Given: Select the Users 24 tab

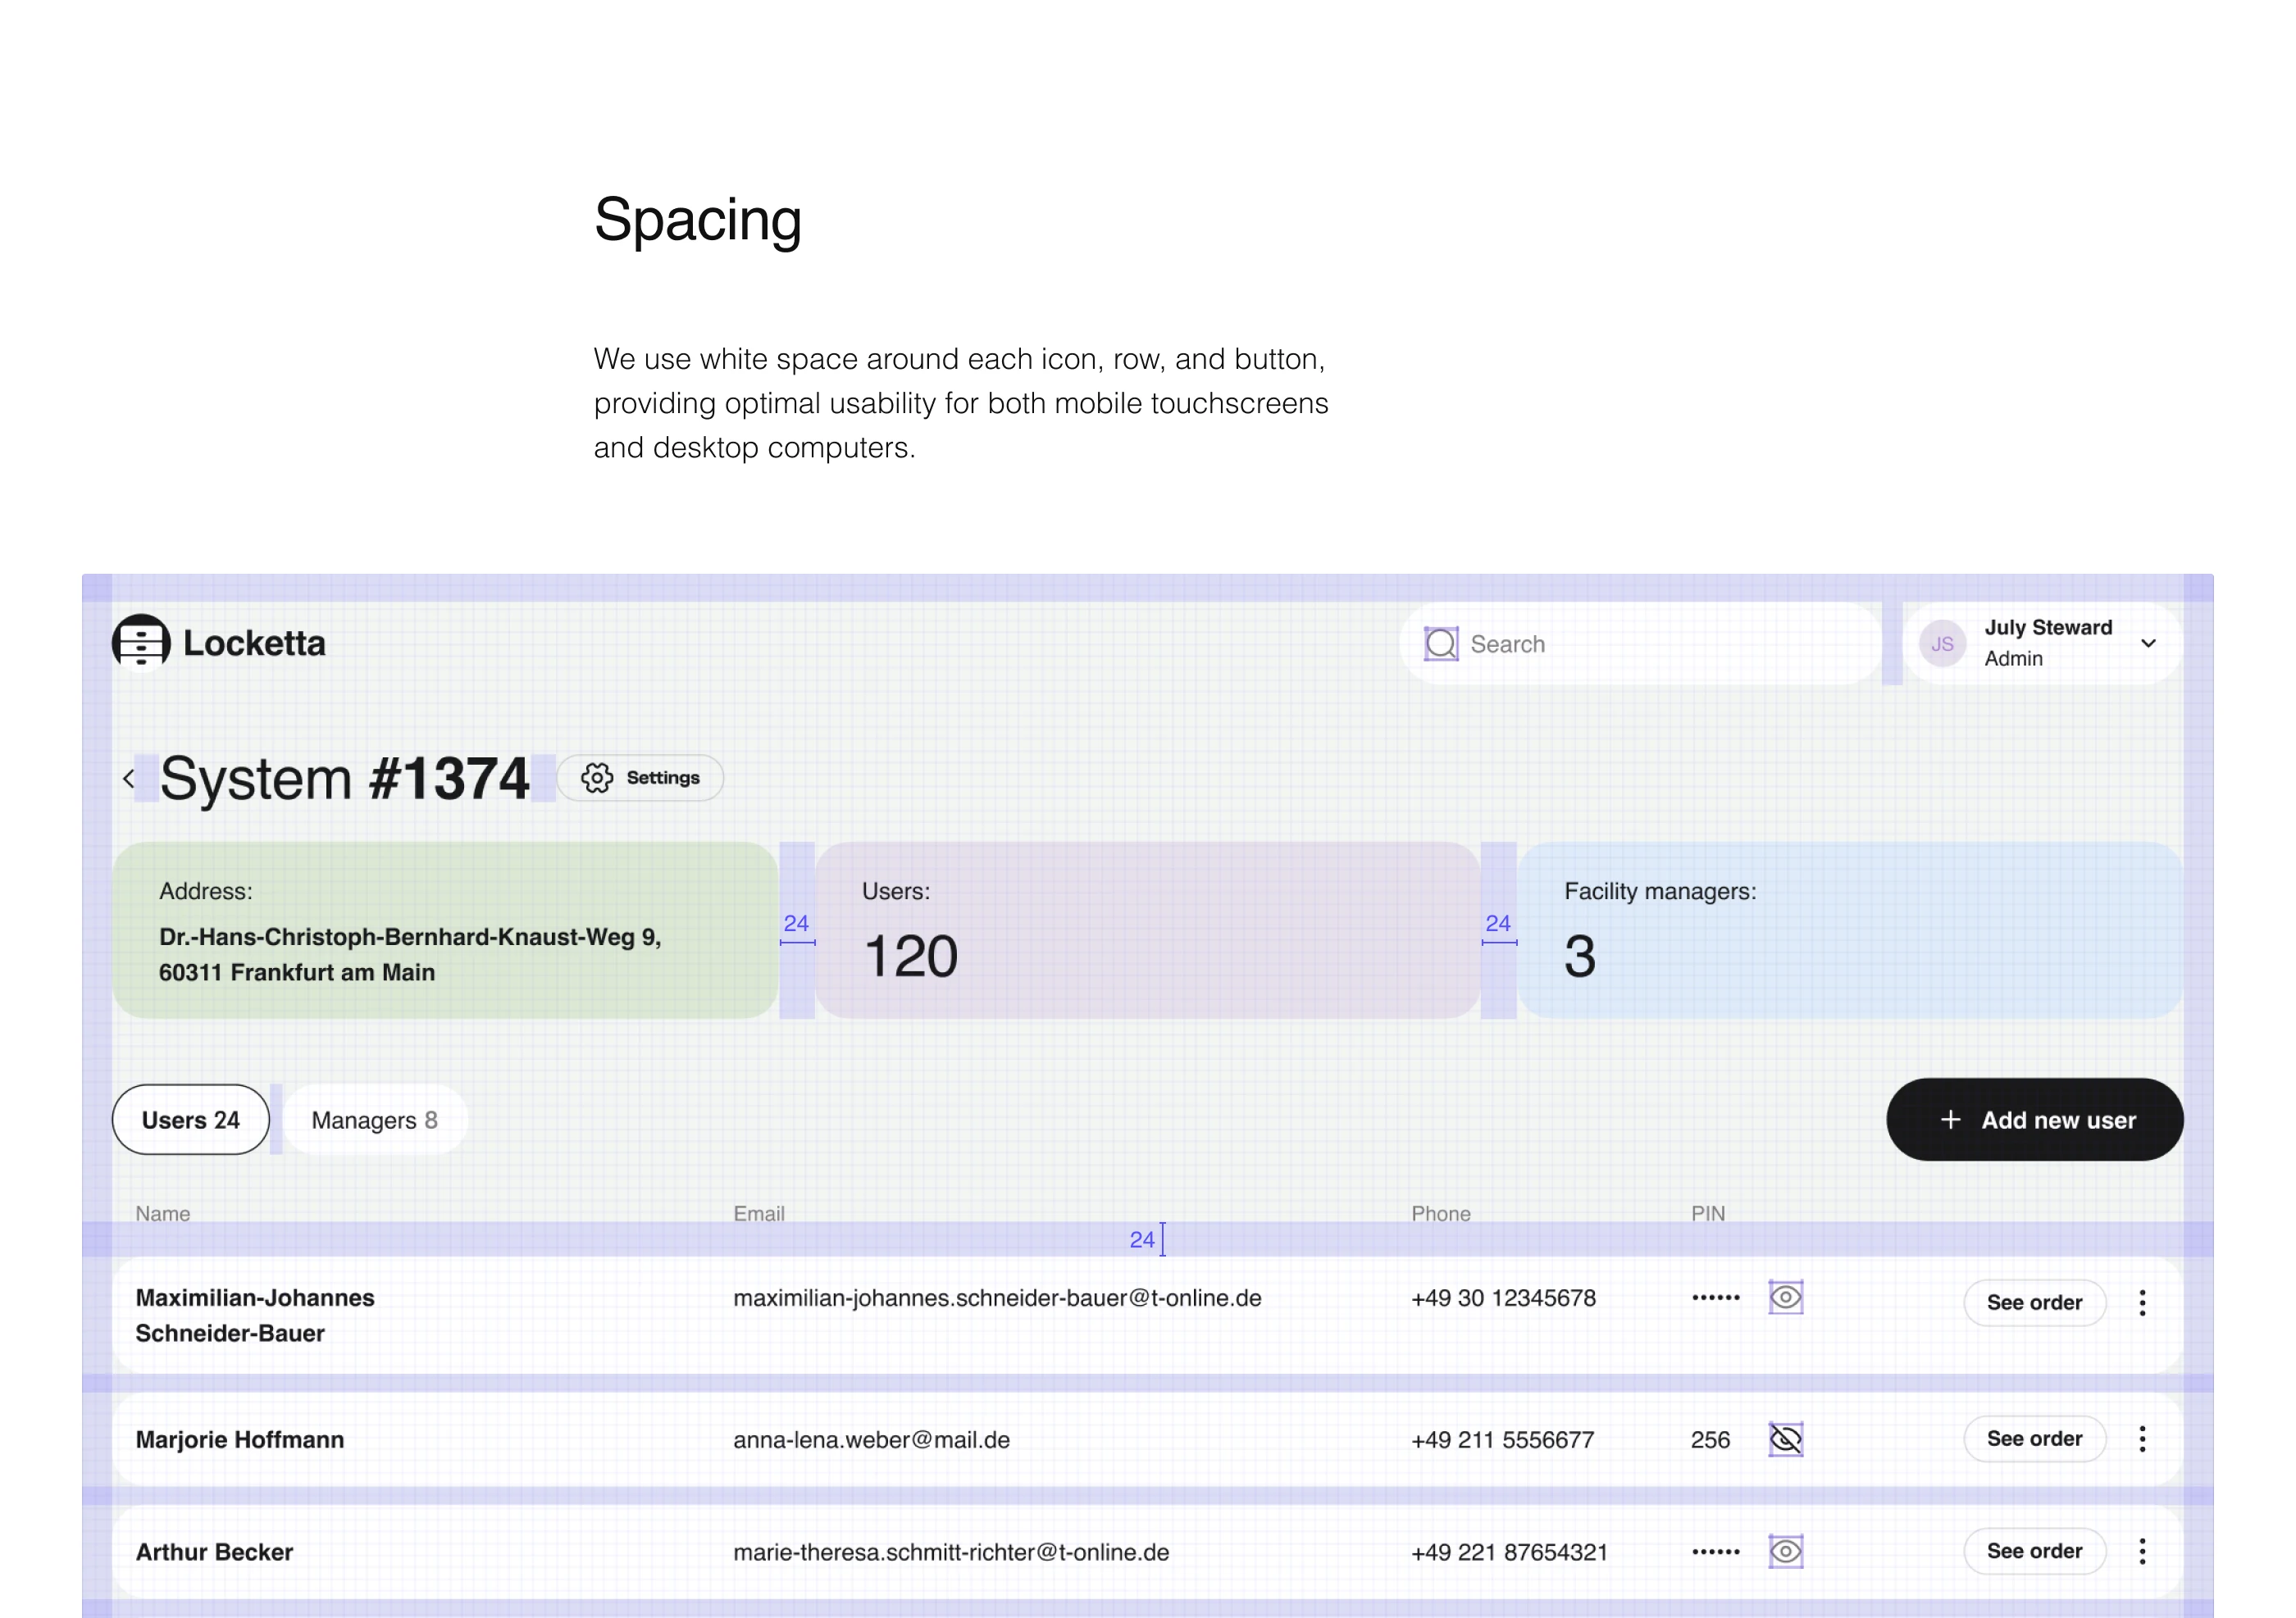Looking at the screenshot, I should pyautogui.click(x=190, y=1120).
